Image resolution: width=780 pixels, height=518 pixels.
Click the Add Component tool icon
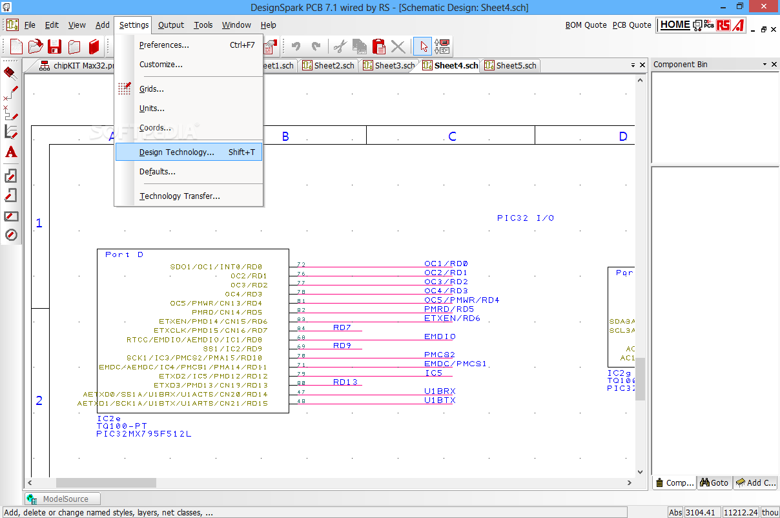(10, 72)
